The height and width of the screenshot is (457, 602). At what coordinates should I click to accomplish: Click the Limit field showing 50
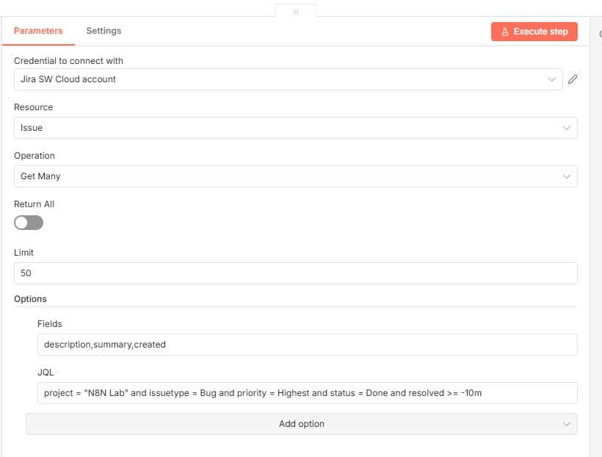(220, 273)
